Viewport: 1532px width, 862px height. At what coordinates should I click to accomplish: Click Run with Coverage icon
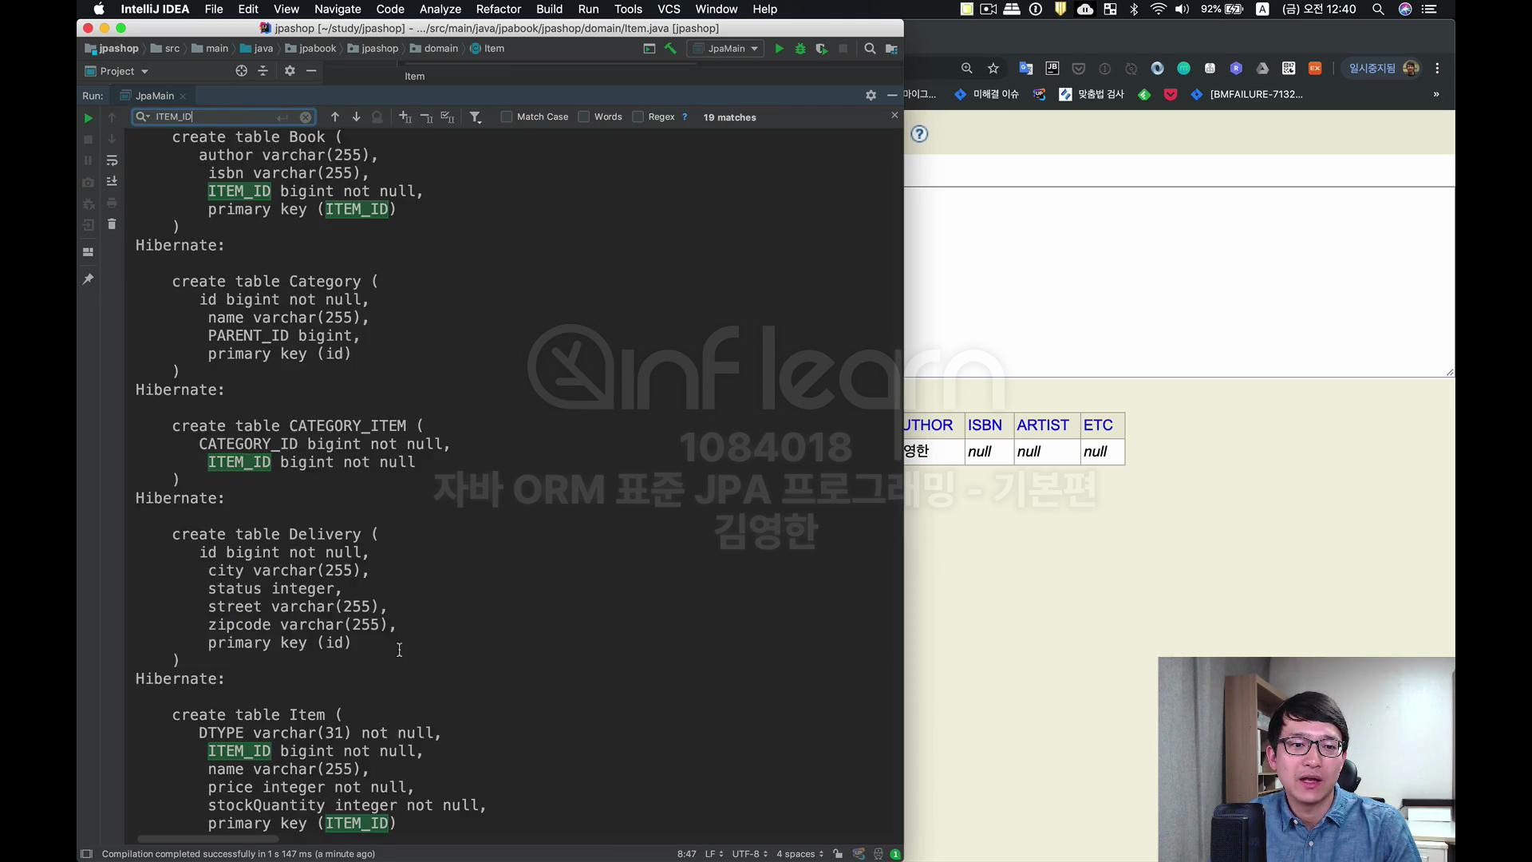pyautogui.click(x=821, y=49)
